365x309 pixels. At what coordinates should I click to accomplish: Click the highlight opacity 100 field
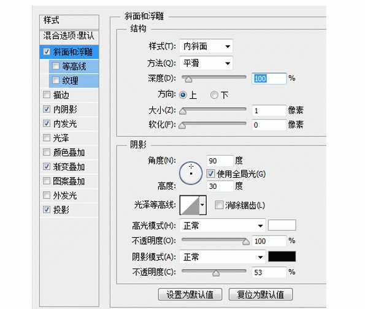269,241
